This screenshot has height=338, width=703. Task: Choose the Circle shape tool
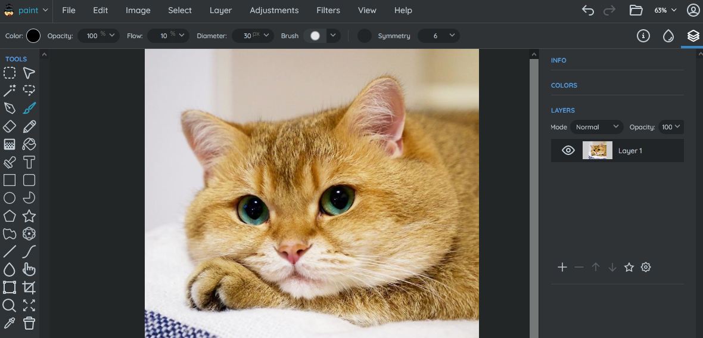point(10,198)
